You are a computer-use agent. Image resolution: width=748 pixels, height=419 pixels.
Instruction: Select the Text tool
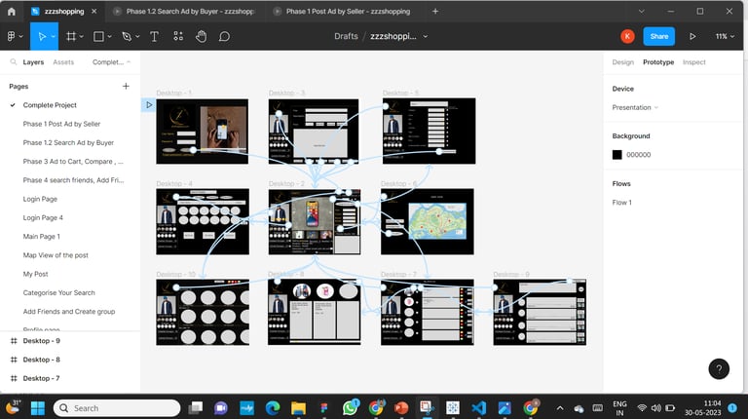pyautogui.click(x=155, y=36)
